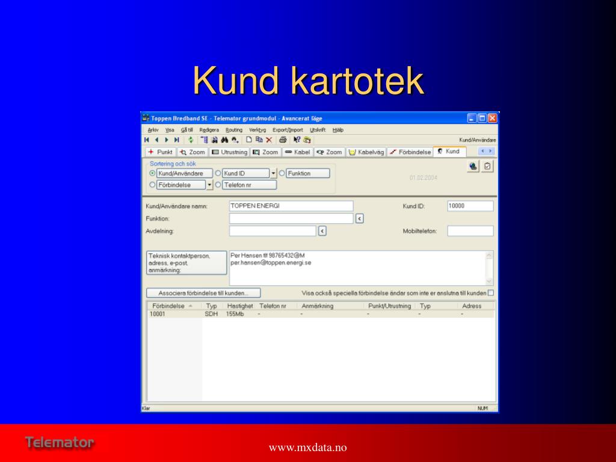Open Zoom tab next to Punkt

[x=192, y=152]
